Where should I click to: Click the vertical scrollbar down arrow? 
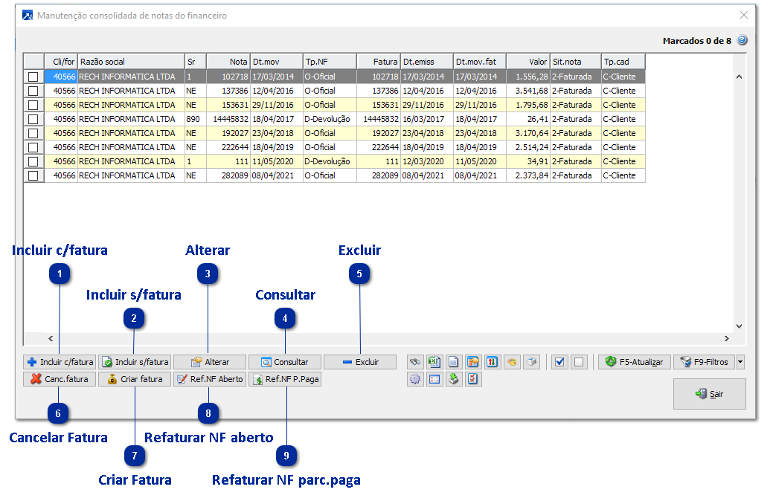click(x=739, y=326)
